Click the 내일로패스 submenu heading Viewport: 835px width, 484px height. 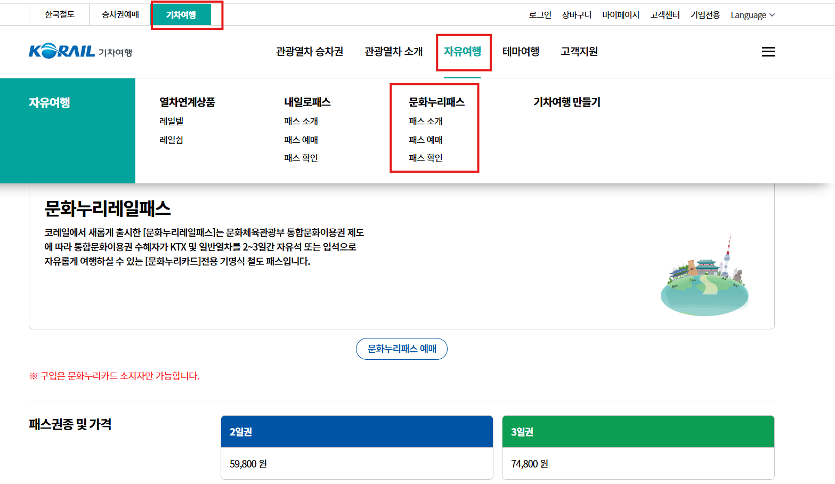[x=307, y=102]
